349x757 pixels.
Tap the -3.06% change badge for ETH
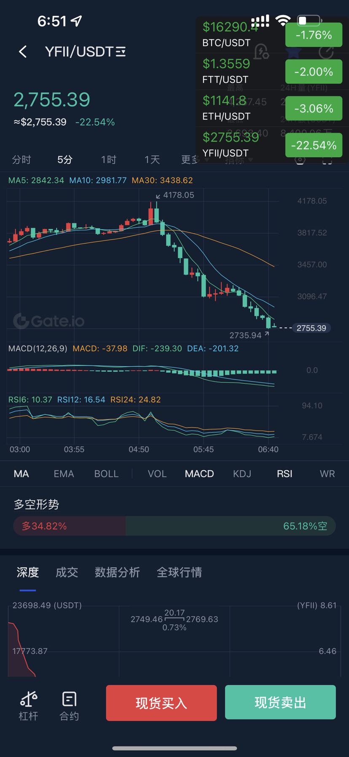pos(314,108)
